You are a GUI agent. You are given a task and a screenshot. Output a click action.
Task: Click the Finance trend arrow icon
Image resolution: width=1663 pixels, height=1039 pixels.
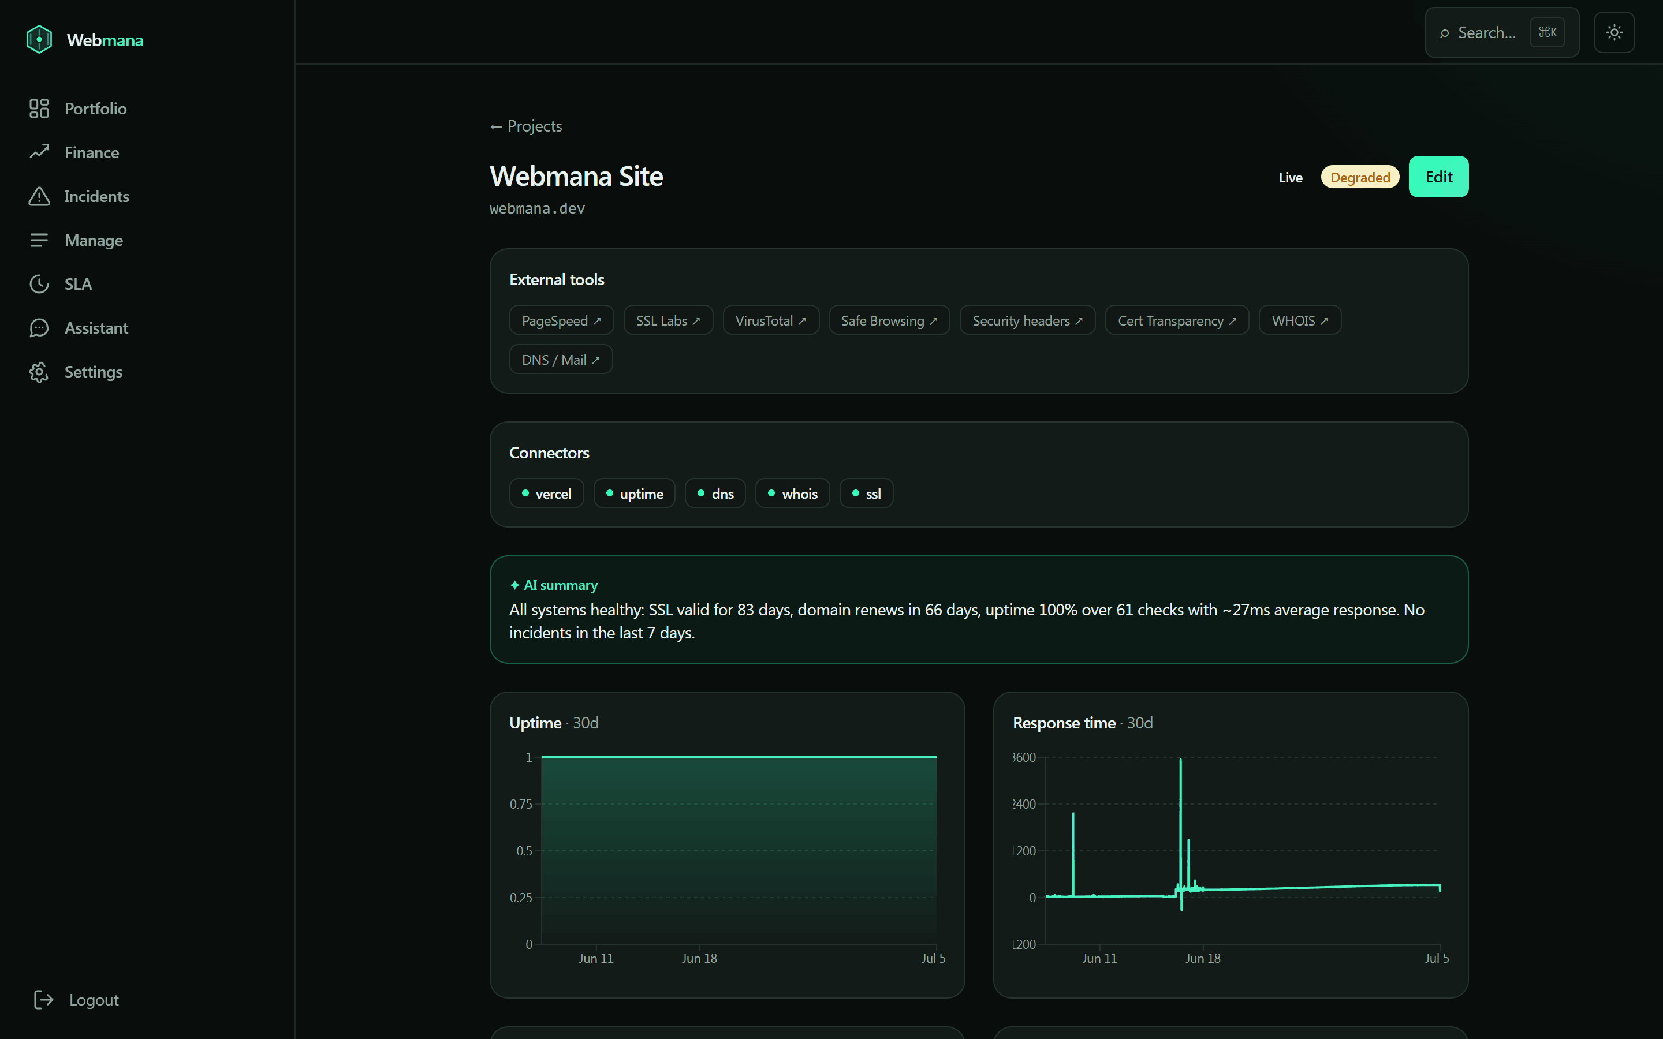click(x=39, y=152)
